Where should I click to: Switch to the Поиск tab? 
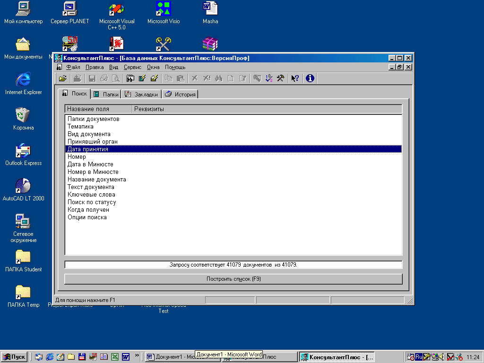point(74,94)
